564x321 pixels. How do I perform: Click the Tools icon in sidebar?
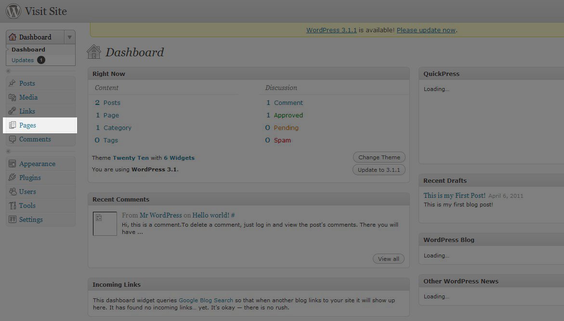click(x=12, y=205)
